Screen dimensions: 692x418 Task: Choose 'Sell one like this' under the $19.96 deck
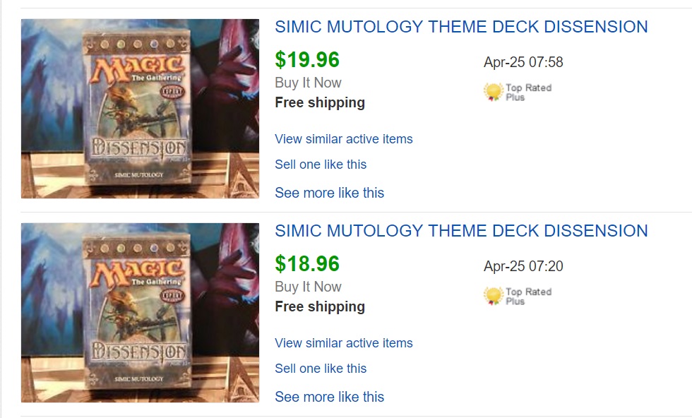[x=321, y=165]
